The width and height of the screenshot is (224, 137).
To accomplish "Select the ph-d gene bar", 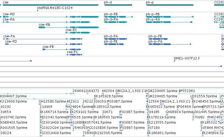I will coord(118,5).
